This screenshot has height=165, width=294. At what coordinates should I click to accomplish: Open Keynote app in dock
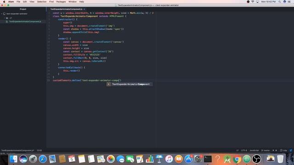click(159, 159)
